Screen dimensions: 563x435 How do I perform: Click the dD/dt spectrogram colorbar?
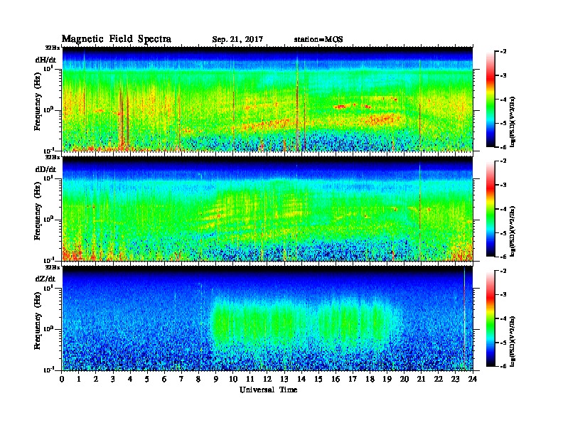coord(490,208)
